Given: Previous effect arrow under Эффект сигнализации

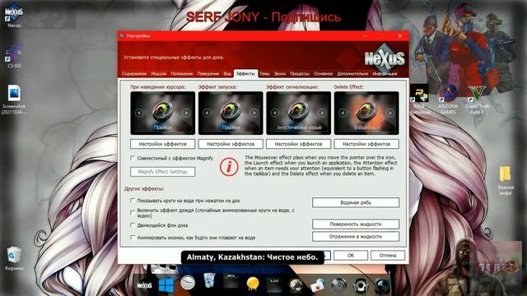Looking at the screenshot, I should [x=275, y=113].
